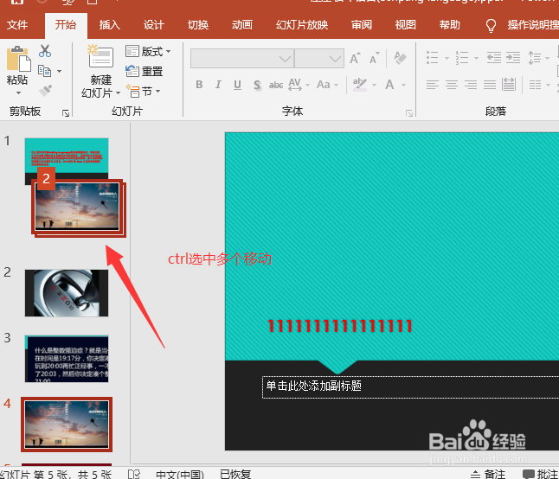
Task: Select slide 4 sunset thumbnail
Action: click(x=67, y=425)
